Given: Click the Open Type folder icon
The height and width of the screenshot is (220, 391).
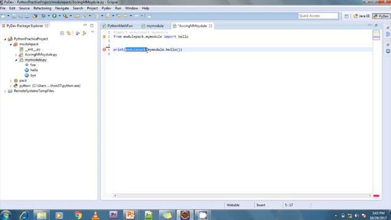Looking at the screenshot, I should point(77,16).
